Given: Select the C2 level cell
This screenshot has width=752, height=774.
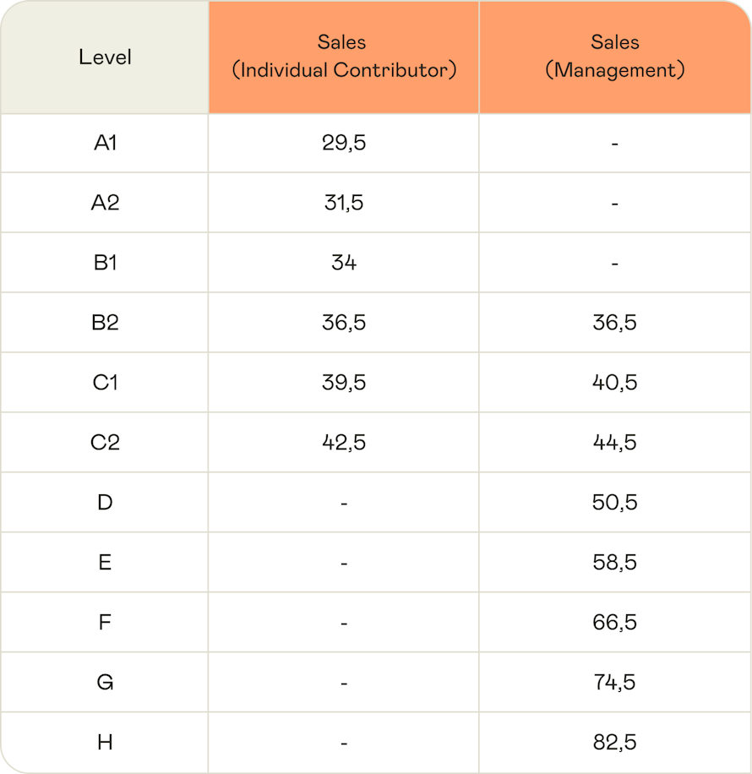Looking at the screenshot, I should point(105,442).
